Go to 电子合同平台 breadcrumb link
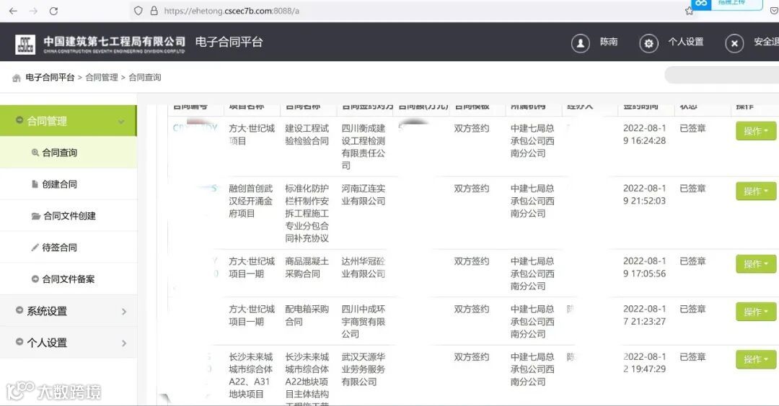 50,77
